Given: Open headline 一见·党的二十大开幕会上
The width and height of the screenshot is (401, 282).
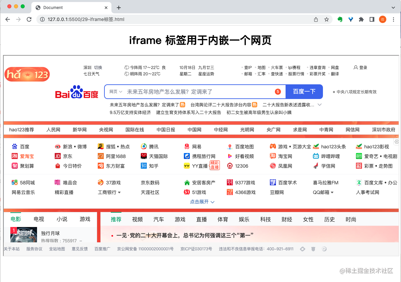Looking at the screenshot, I should (185, 236).
